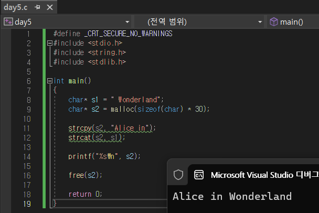Click the main() cube icon

click(x=274, y=22)
